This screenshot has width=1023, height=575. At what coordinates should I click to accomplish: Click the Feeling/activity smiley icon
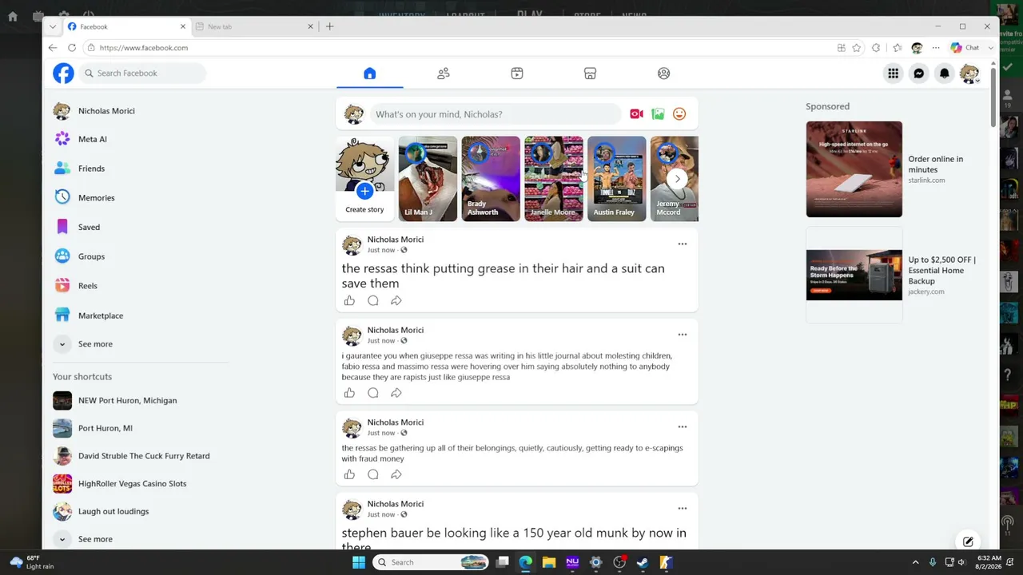pos(679,114)
